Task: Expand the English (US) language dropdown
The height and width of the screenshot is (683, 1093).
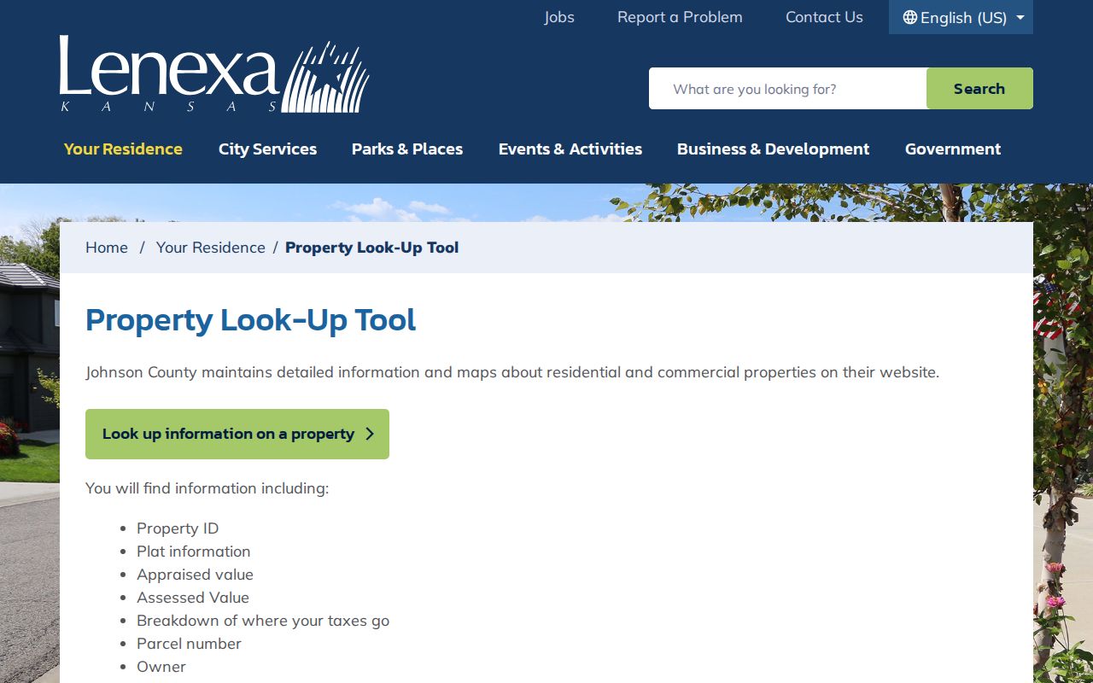Action: point(961,17)
